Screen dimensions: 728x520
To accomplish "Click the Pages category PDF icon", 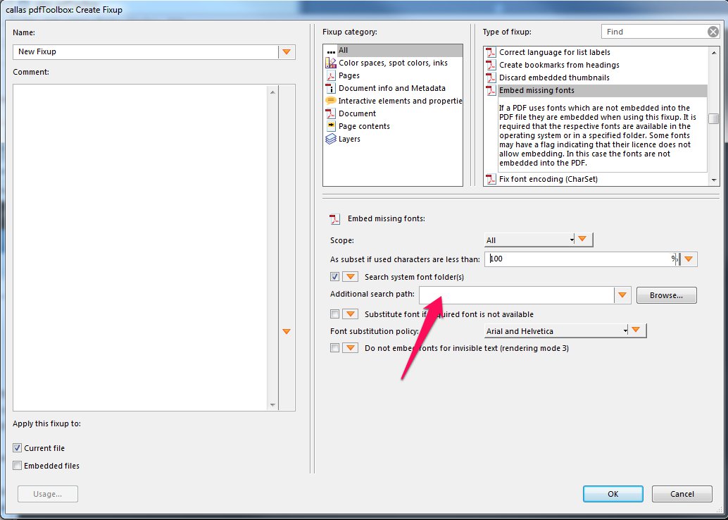I will (331, 75).
